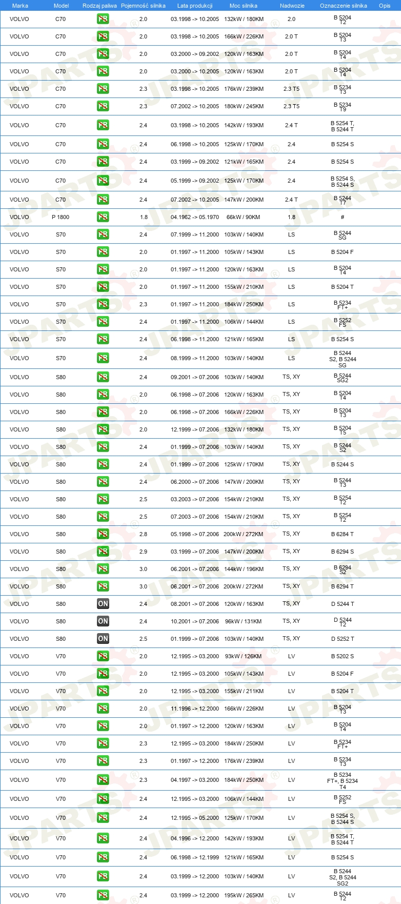Click engine code B 6284 T
The height and width of the screenshot is (904, 401).
343,534
